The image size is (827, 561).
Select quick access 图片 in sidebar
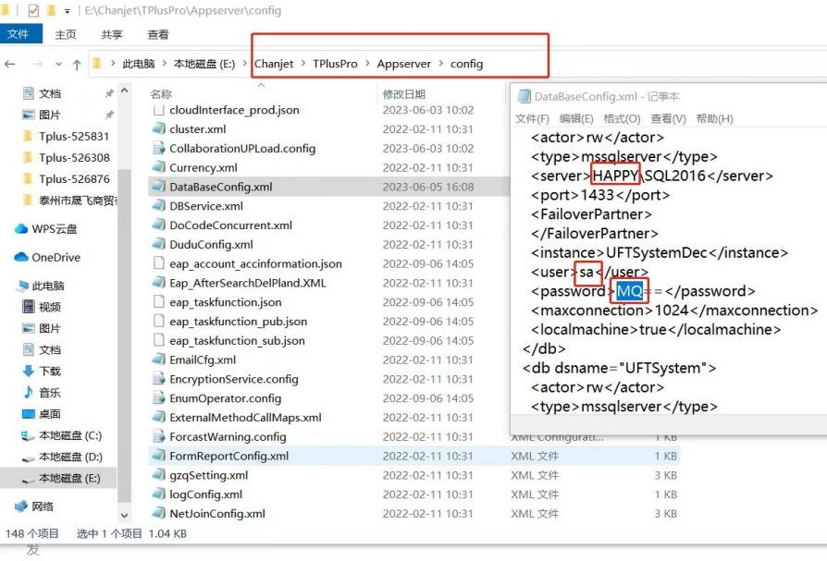[50, 115]
